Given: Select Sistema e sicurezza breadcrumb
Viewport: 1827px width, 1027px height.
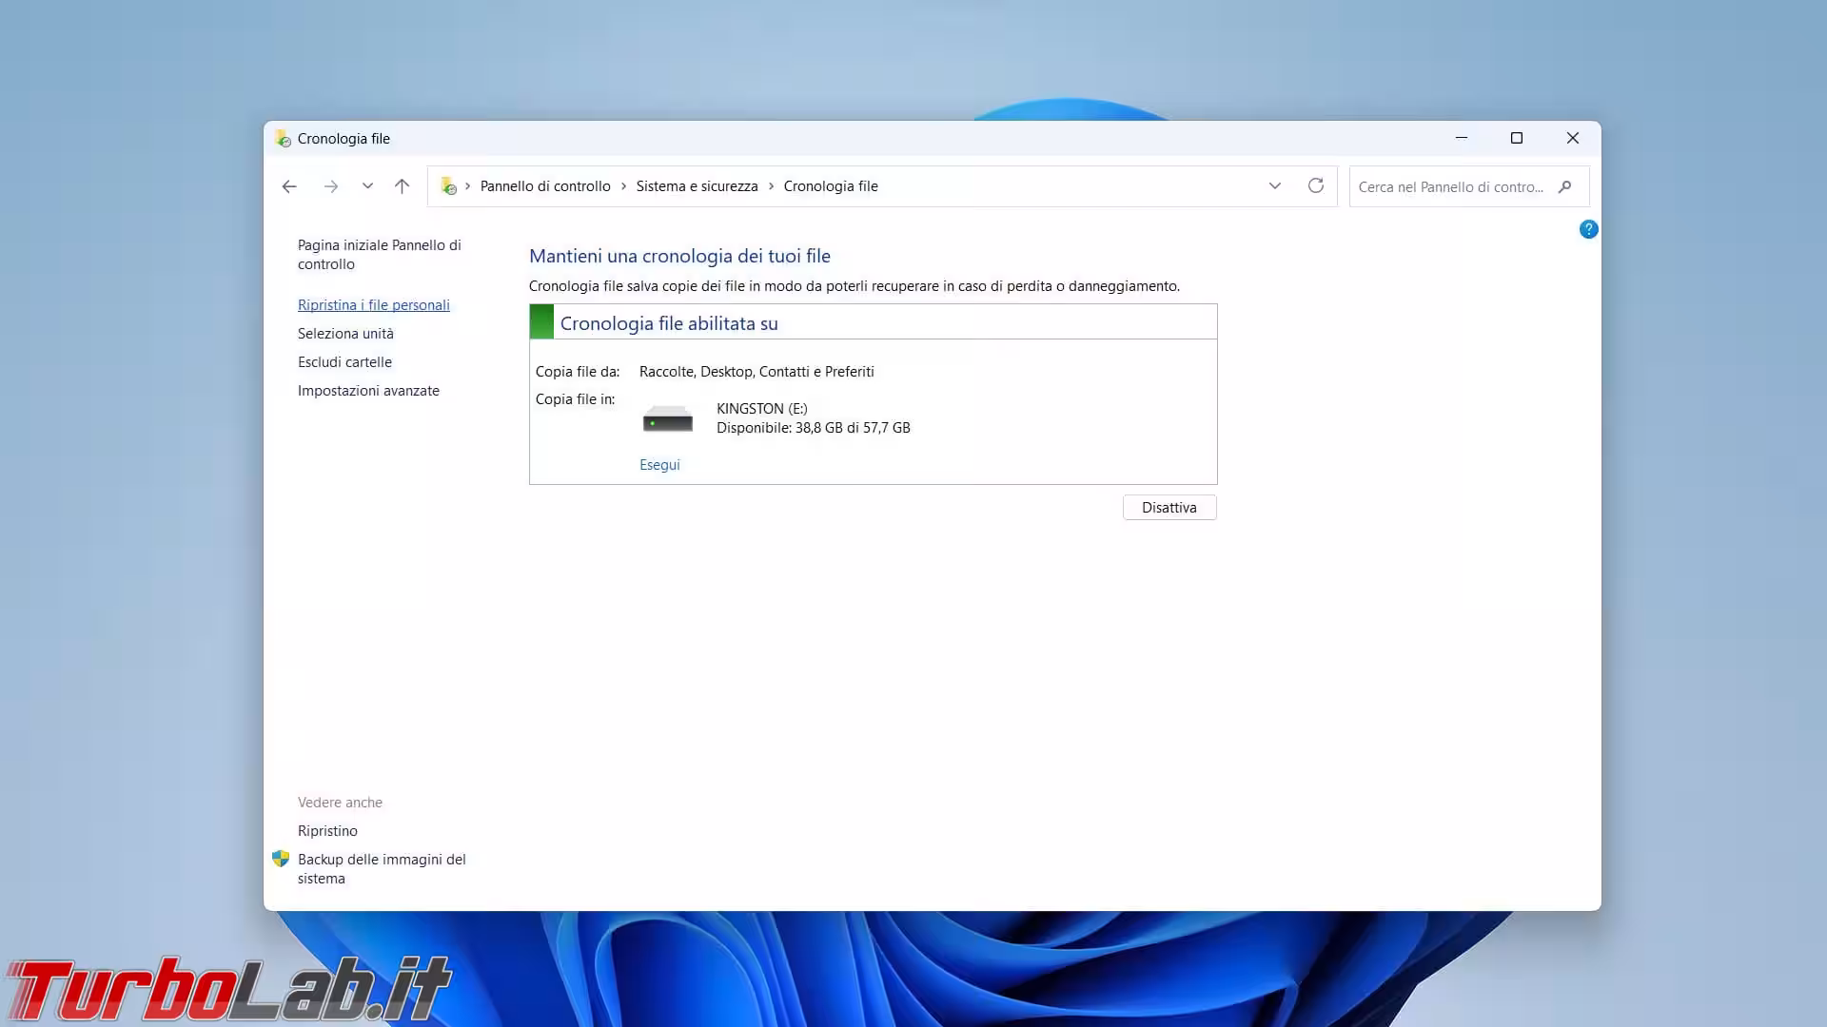Looking at the screenshot, I should click(697, 186).
